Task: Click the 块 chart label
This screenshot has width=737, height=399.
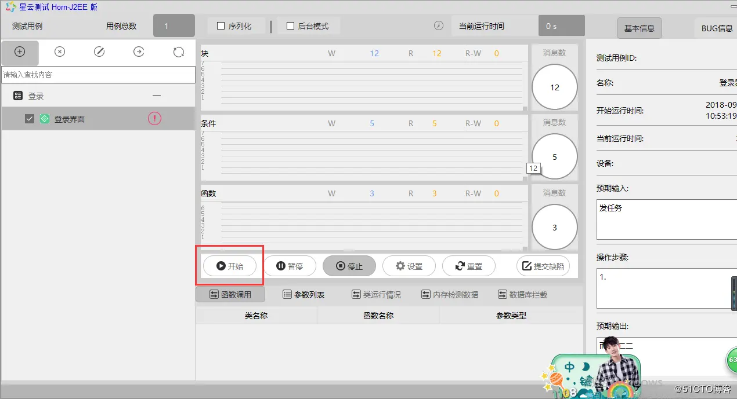Action: [x=205, y=53]
